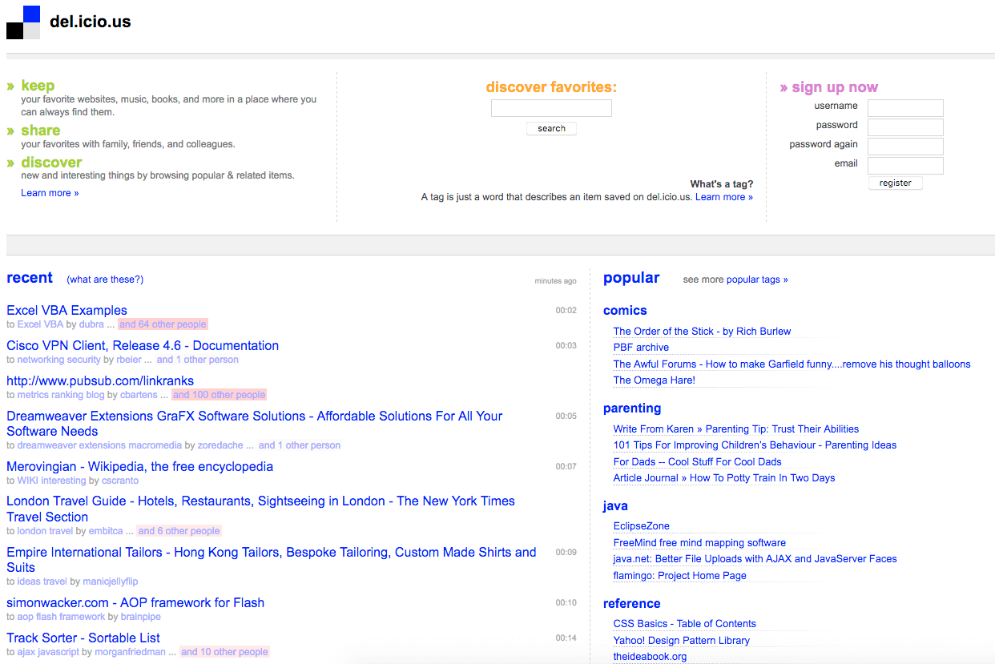Open the comics tag heading
995x664 pixels.
click(625, 311)
